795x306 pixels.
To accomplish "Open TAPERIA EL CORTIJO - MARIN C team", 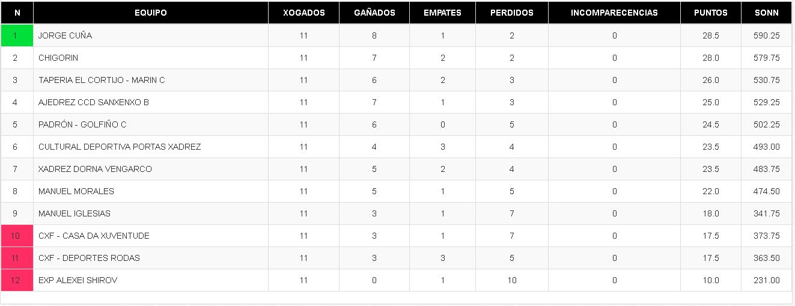I will (x=102, y=80).
